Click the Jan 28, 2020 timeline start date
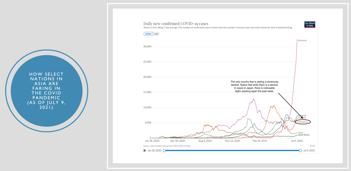Image resolution: width=351 pixels, height=171 pixels. tap(155, 150)
